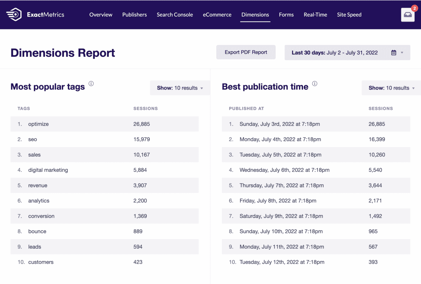Open the notifications inbox icon

pyautogui.click(x=408, y=15)
